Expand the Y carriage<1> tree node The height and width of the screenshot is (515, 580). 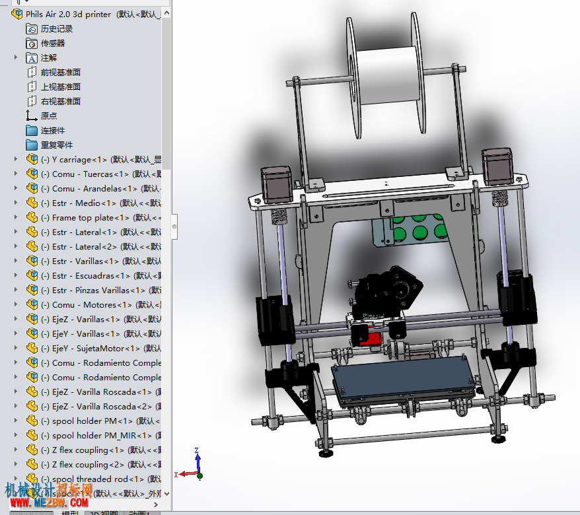[16, 159]
